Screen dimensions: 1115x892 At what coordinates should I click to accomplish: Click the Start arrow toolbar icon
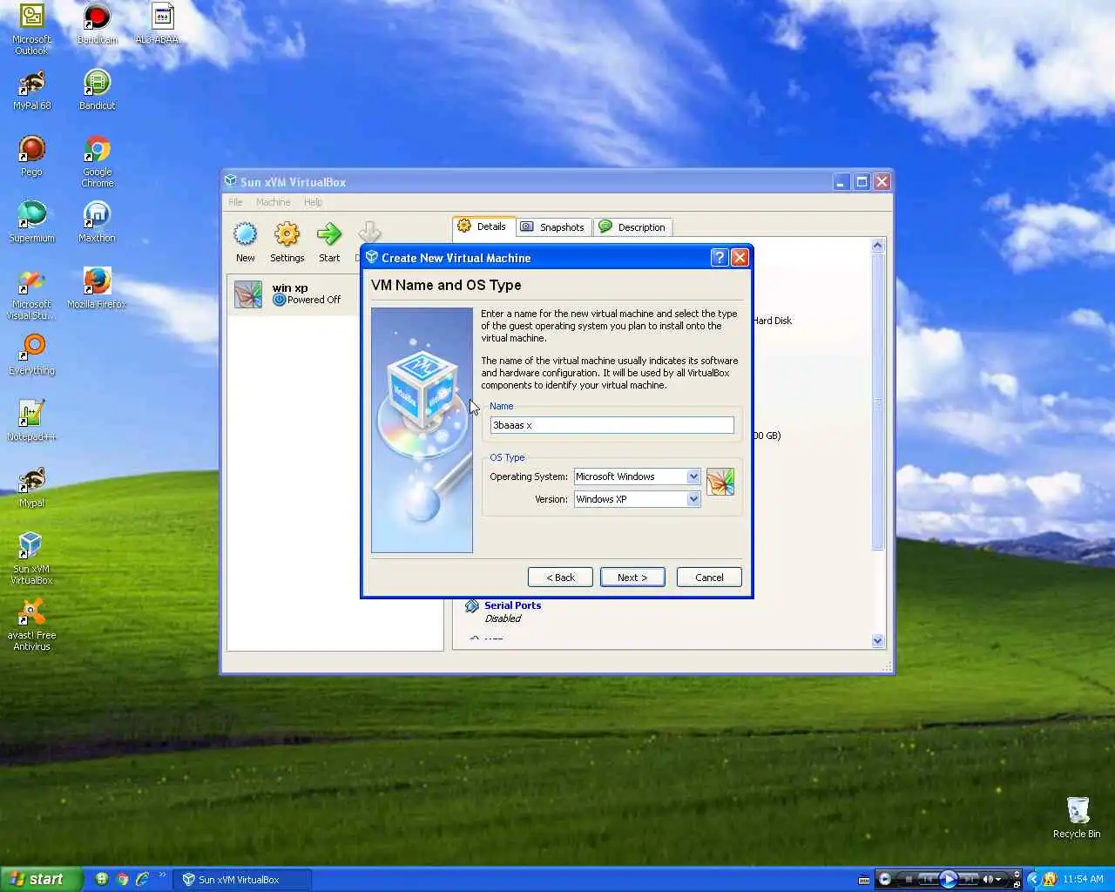[329, 242]
